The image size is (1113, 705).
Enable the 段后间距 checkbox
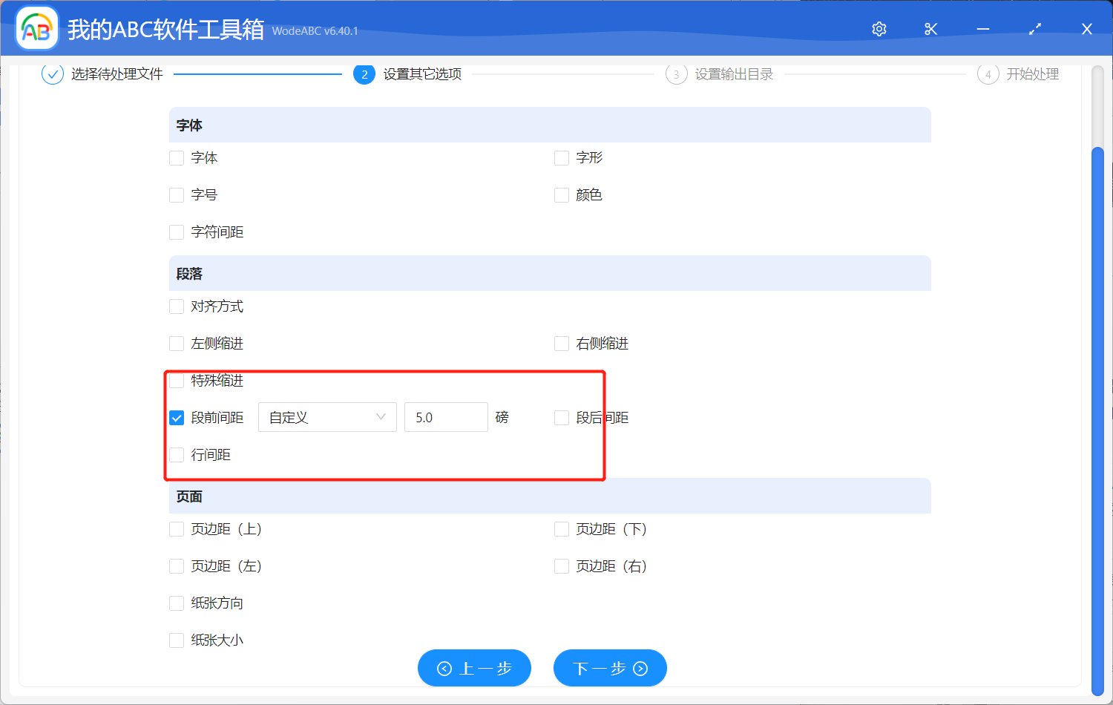(x=561, y=417)
